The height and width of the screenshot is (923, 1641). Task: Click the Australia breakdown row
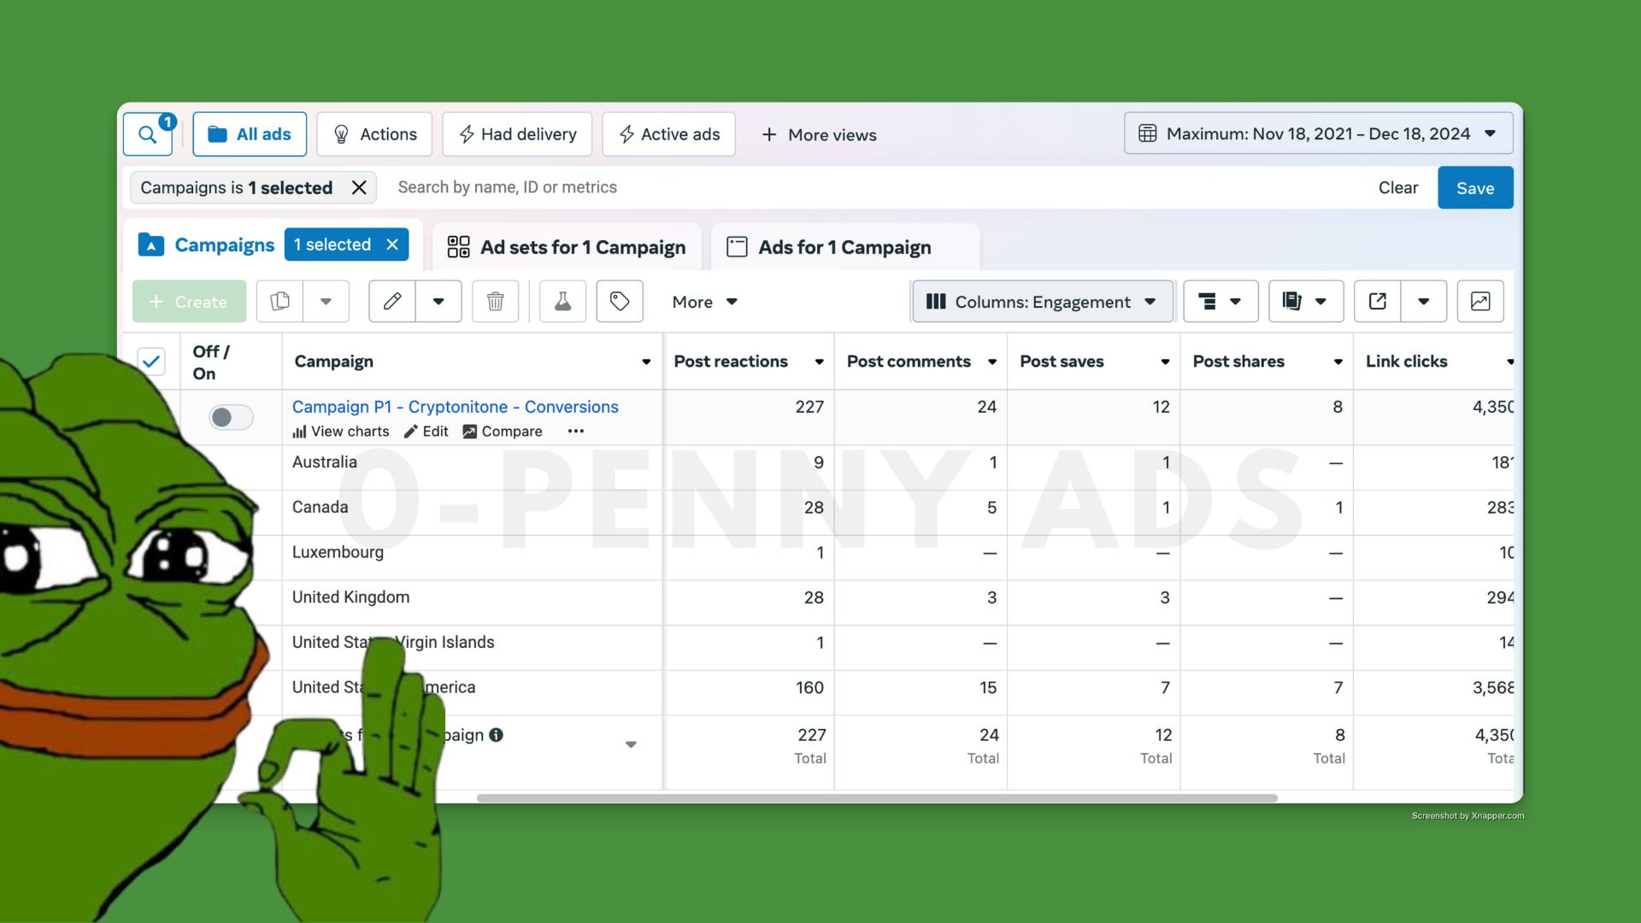[325, 462]
